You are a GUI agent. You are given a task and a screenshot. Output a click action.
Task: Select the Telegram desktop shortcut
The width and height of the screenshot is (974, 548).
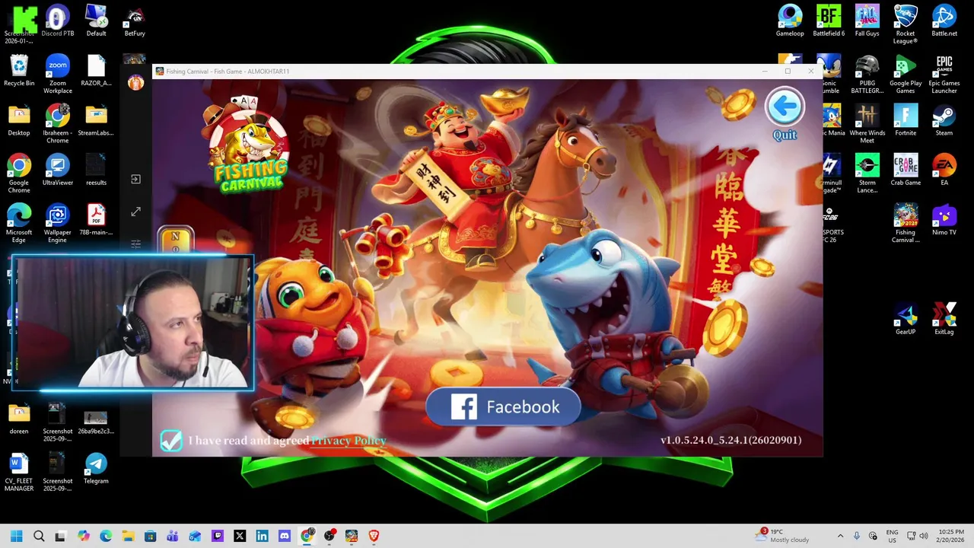[97, 468]
